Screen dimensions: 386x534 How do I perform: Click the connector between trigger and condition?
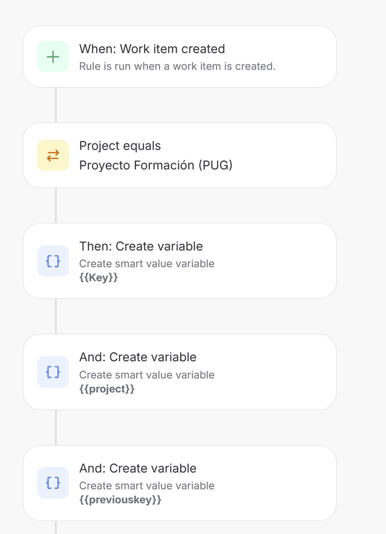[56, 105]
